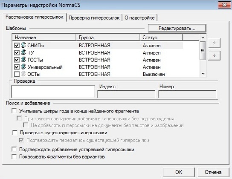Click the СНИПы template icon
This screenshot has width=232, height=179.
23,45
